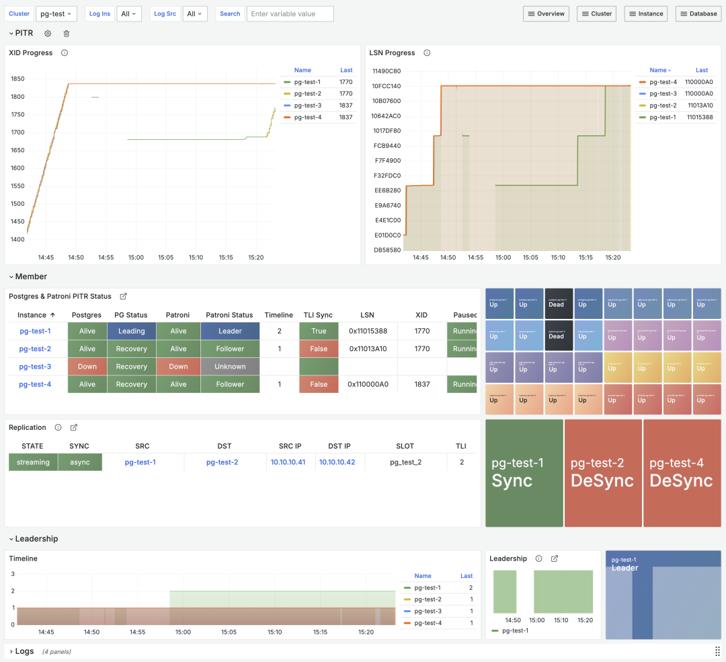The height and width of the screenshot is (662, 726).
Task: Open pg-test-3 instance link in status table
Action: tap(35, 367)
